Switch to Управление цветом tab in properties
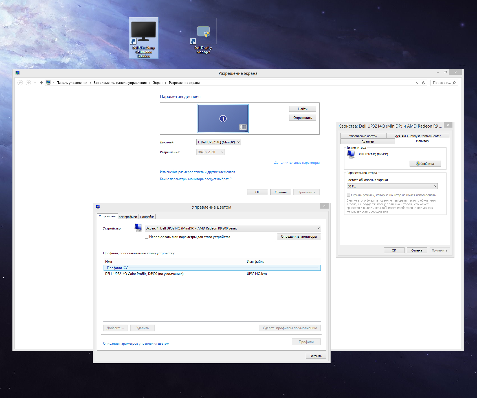 363,136
